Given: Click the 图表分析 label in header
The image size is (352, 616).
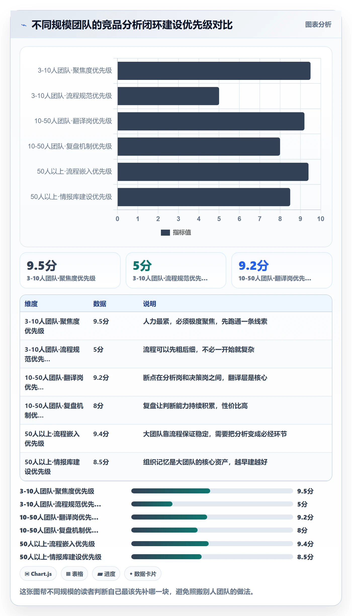Looking at the screenshot, I should [318, 25].
